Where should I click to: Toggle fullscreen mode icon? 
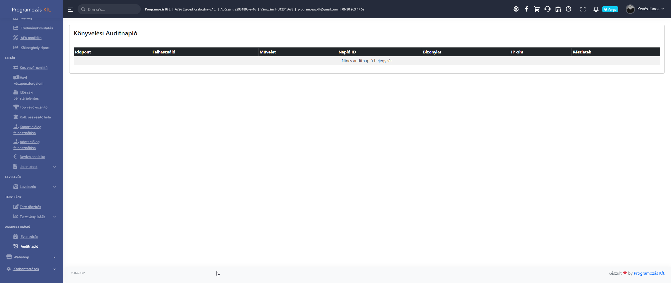coord(583,9)
